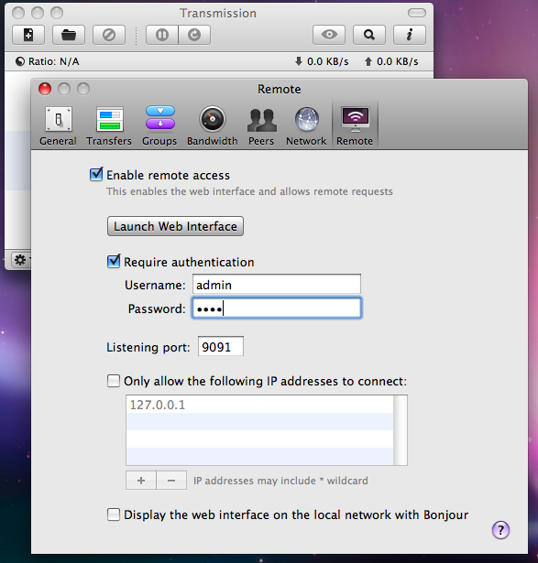Open the gear action menu in Transmission
This screenshot has width=538, height=563.
[x=20, y=260]
